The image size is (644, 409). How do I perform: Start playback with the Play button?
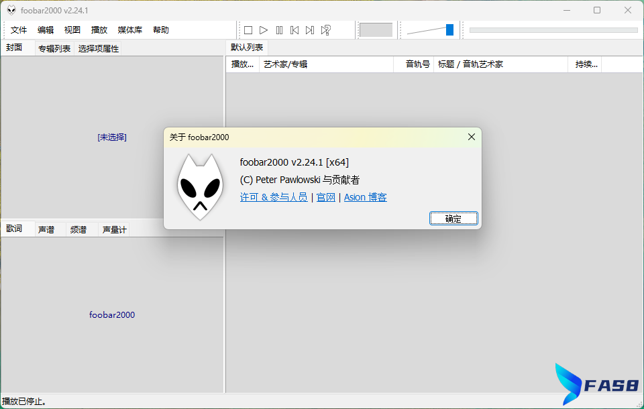point(264,30)
